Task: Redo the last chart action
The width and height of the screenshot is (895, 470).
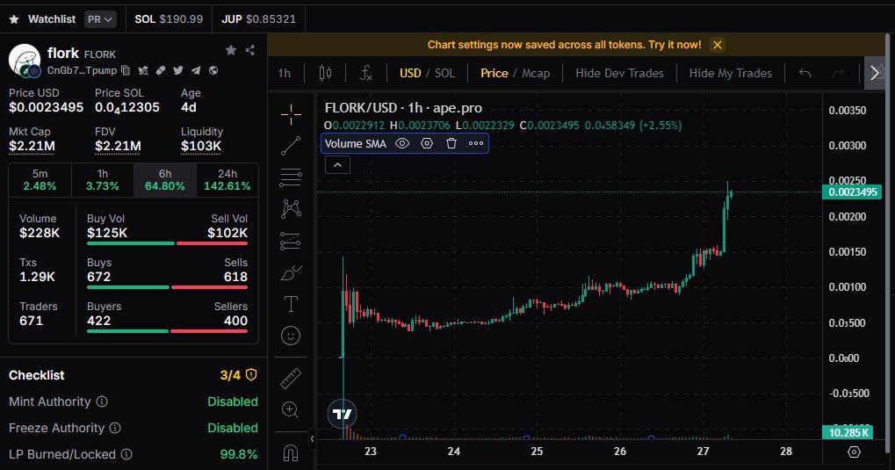Action: [838, 73]
